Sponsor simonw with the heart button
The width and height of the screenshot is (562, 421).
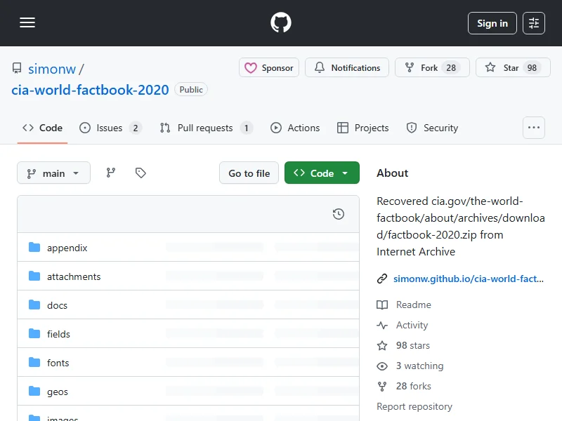(269, 68)
